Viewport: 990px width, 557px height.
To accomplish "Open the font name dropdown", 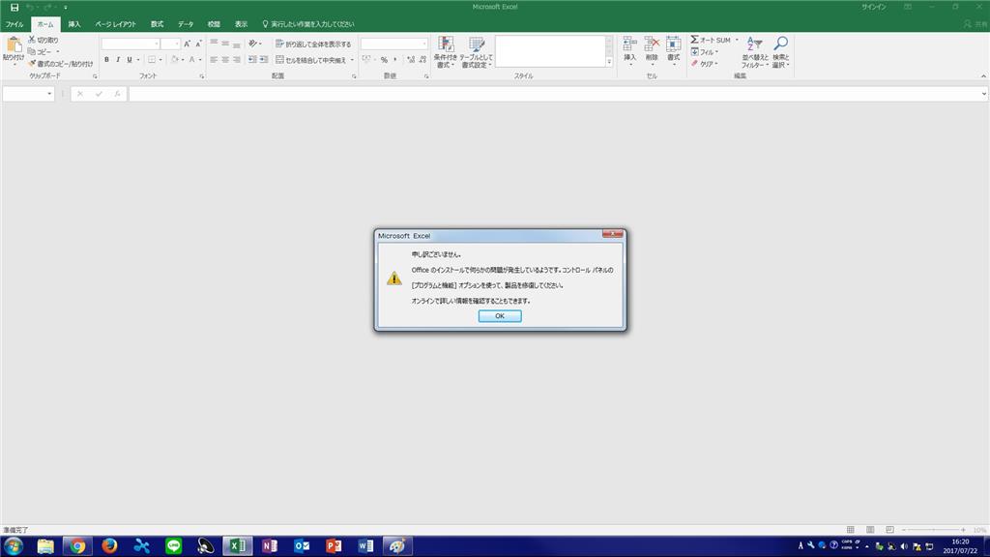I will (157, 44).
